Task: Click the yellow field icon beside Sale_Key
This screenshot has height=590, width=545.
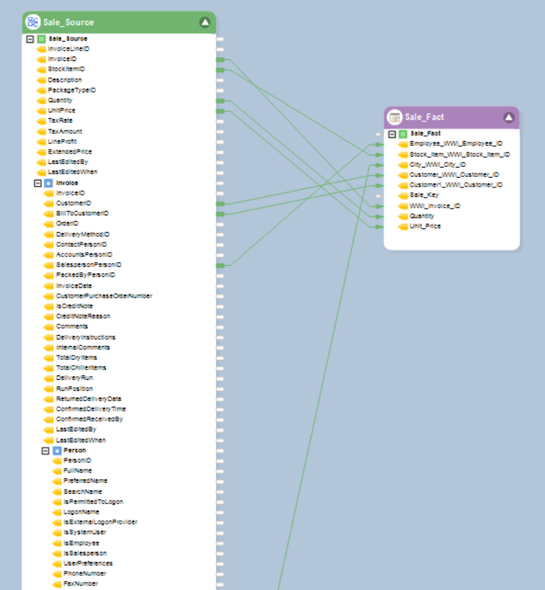Action: [x=403, y=195]
